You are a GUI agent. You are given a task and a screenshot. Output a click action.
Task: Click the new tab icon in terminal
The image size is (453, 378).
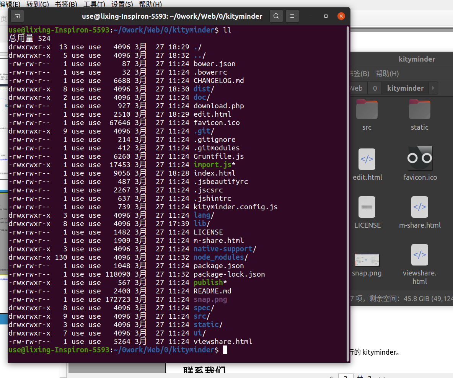pyautogui.click(x=17, y=16)
